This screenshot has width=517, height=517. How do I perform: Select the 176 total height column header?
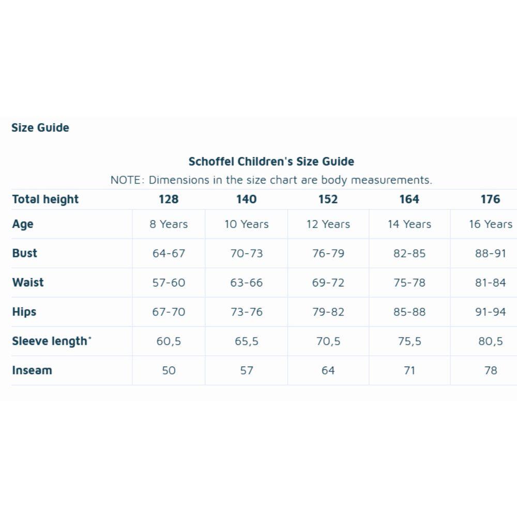click(x=490, y=199)
